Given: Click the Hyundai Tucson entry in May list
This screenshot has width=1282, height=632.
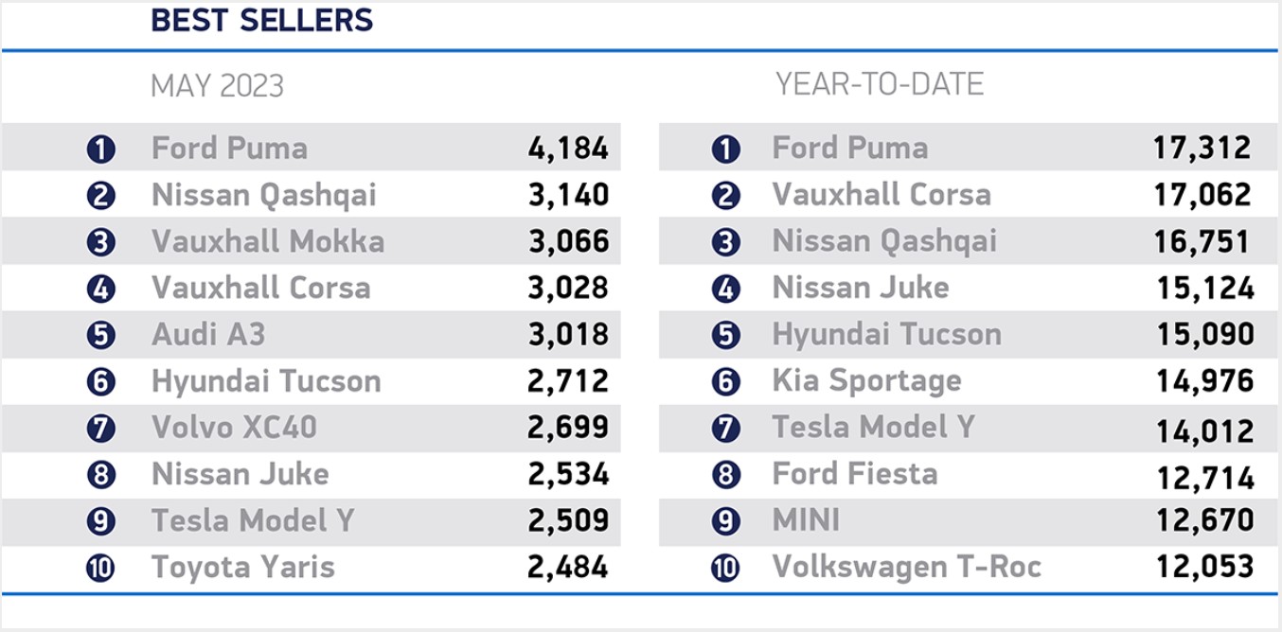Looking at the screenshot, I should (266, 381).
